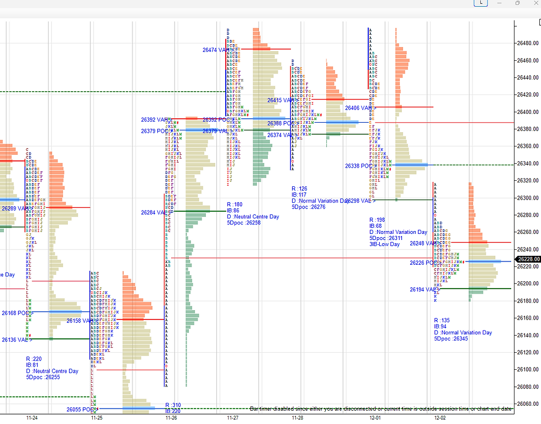The height and width of the screenshot is (424, 541).
Task: Expand the 26136 VAL profile level
Action: pos(13,339)
